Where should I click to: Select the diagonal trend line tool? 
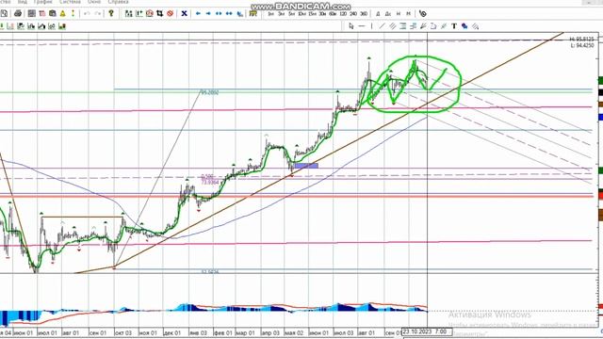[382, 26]
